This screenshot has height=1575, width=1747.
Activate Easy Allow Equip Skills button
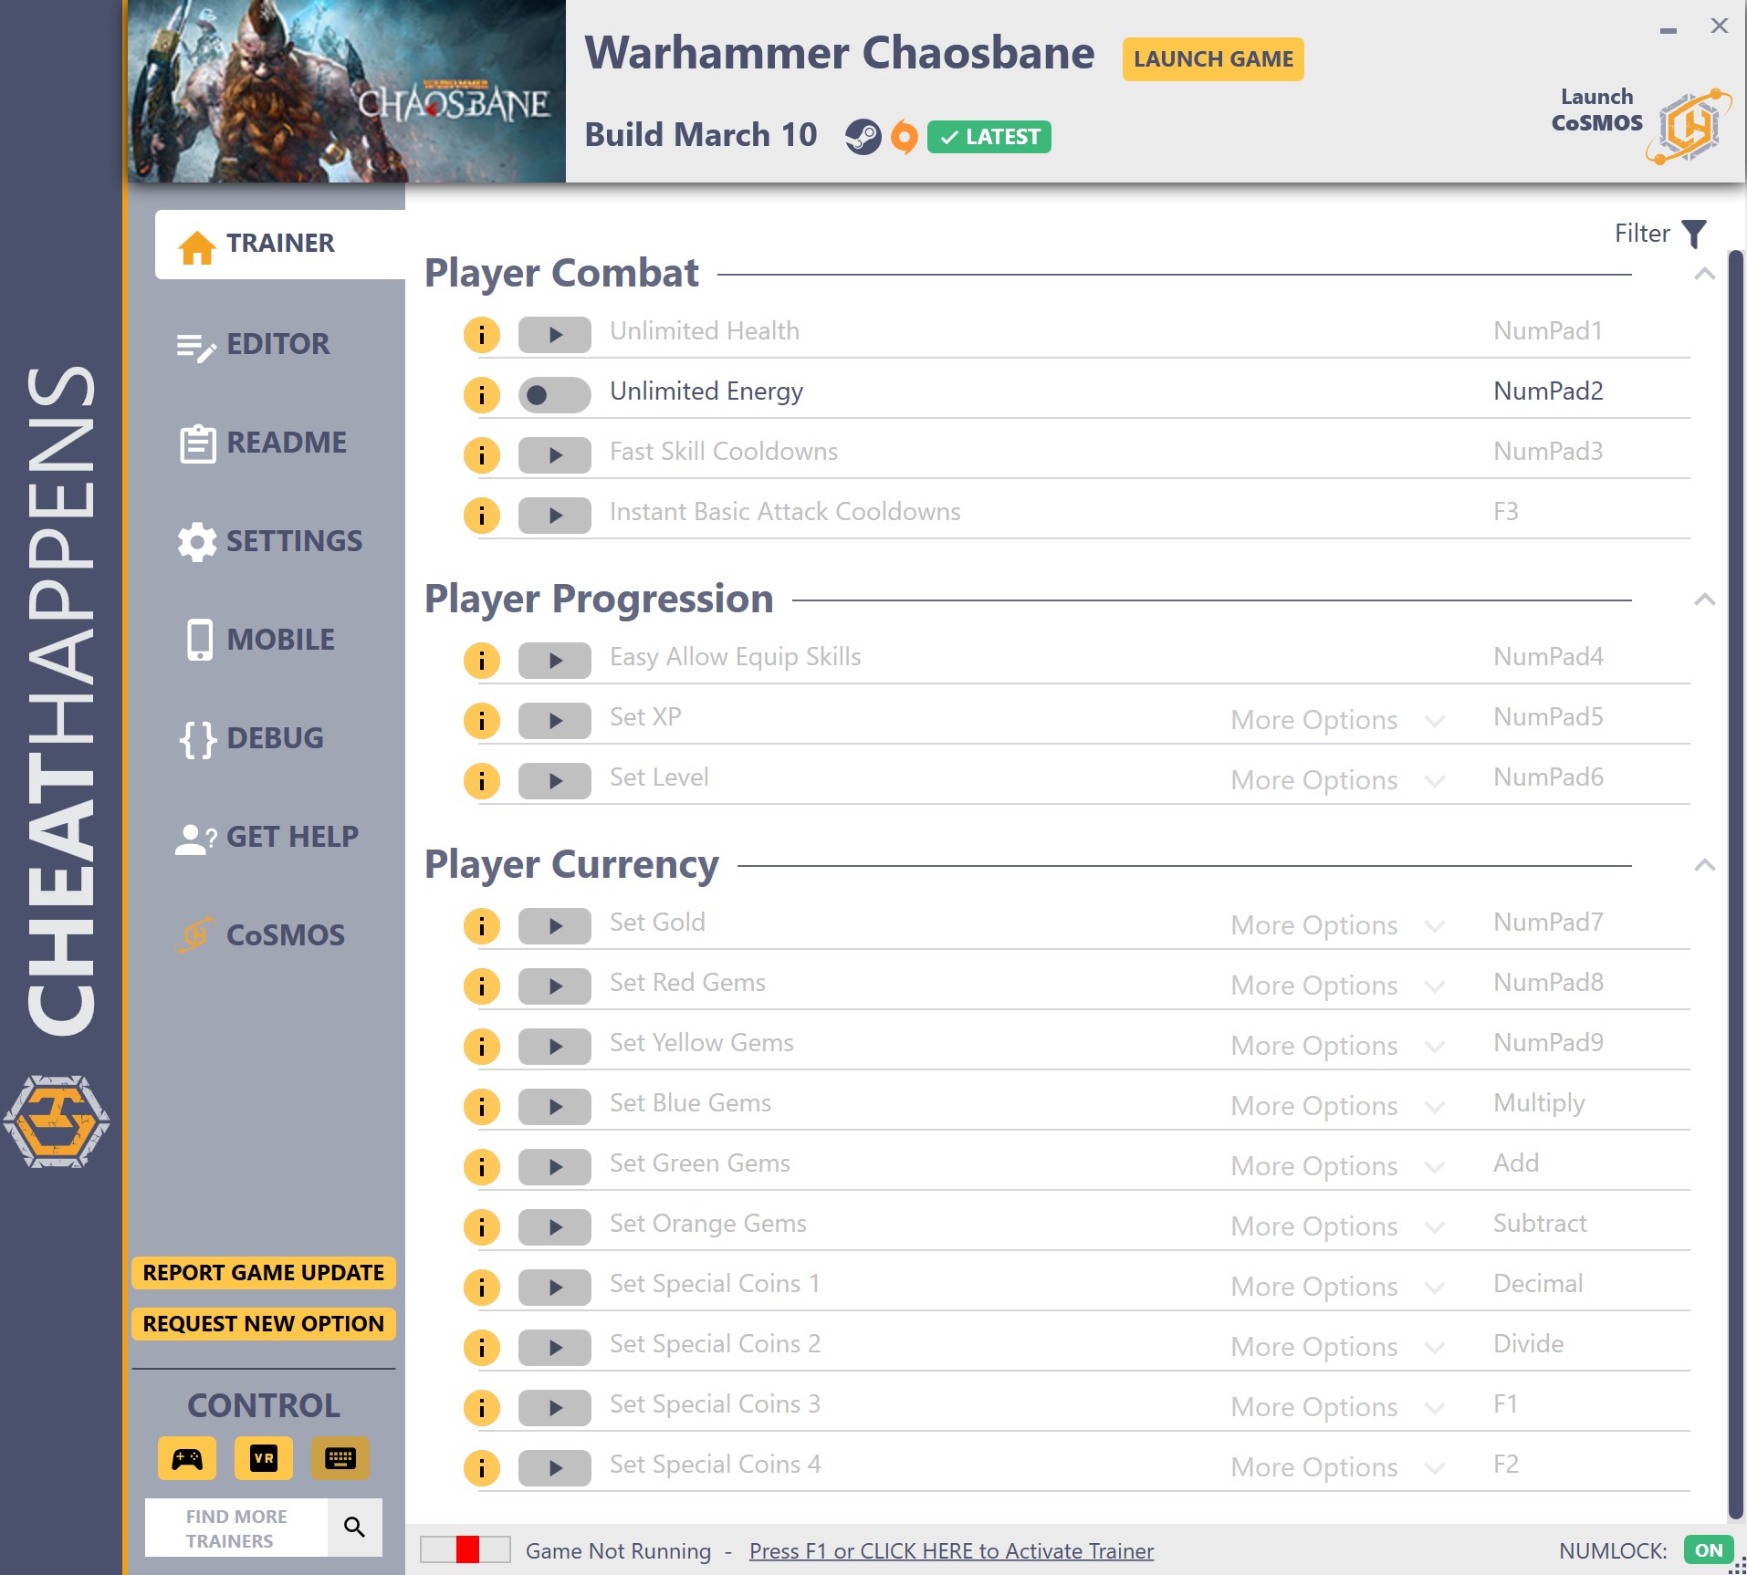click(x=555, y=661)
